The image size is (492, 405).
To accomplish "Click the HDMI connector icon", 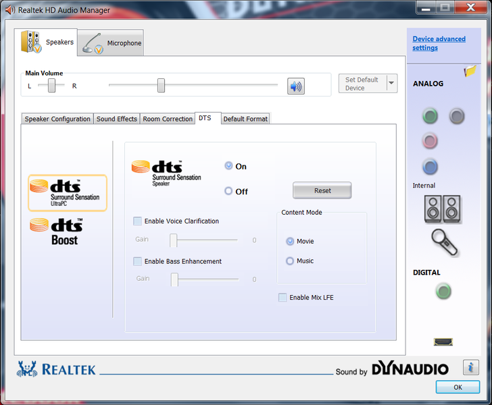I will point(443,342).
